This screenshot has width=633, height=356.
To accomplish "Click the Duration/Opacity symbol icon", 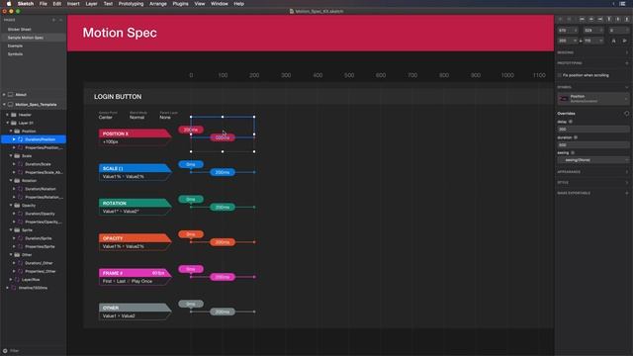I will (20, 214).
